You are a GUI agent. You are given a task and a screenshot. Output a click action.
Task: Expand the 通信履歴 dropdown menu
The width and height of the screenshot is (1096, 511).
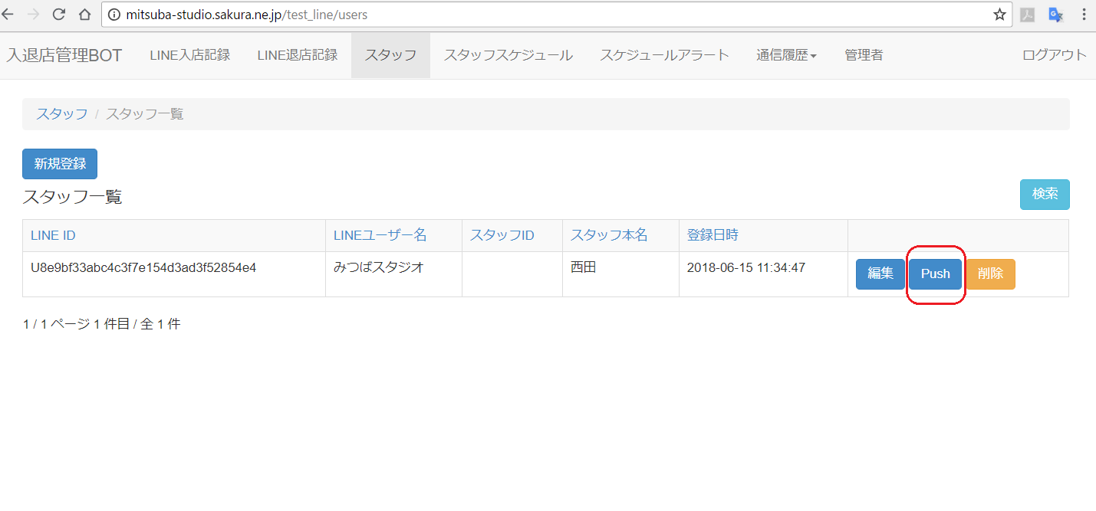tap(786, 55)
